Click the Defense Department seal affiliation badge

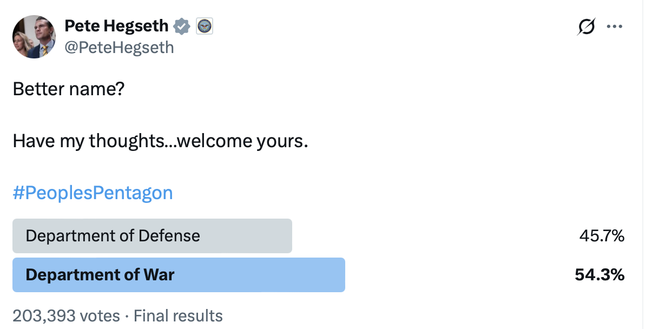pyautogui.click(x=205, y=26)
